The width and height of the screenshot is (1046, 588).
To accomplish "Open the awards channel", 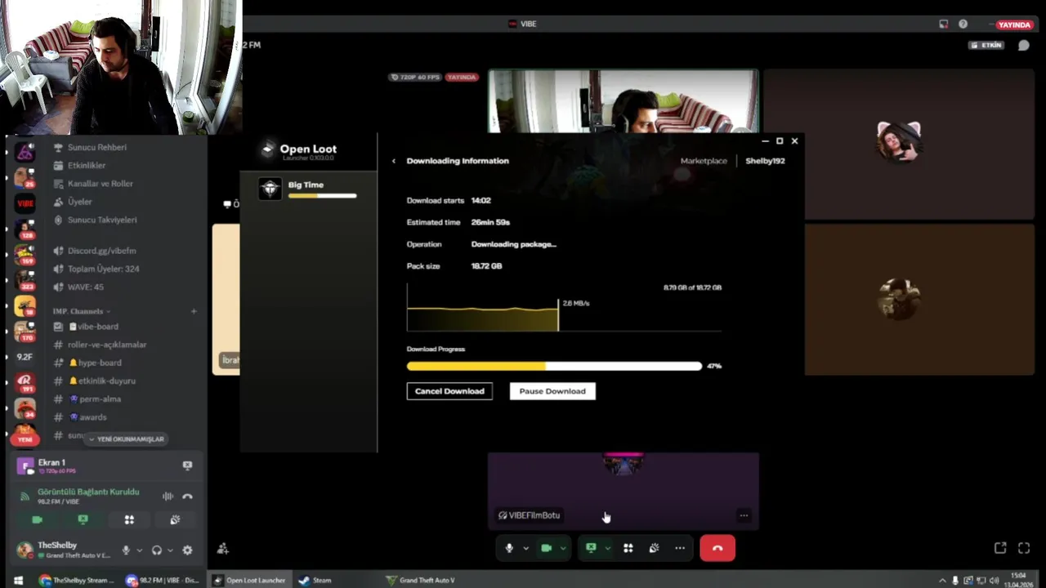I will click(x=93, y=416).
